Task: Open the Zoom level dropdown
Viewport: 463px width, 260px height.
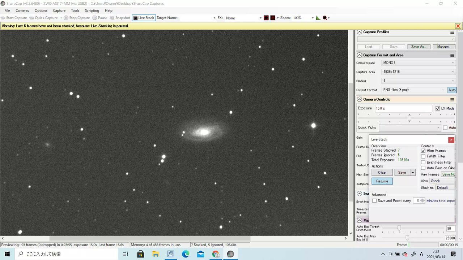Action: (303, 18)
